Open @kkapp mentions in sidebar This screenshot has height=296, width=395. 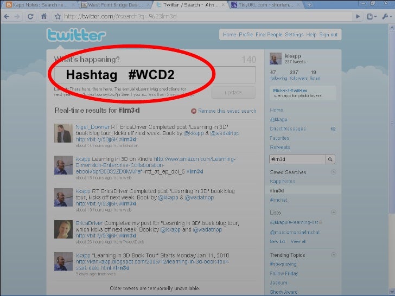coord(278,120)
